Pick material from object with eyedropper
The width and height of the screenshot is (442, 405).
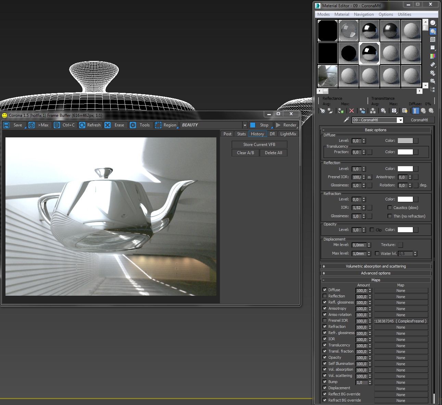click(x=346, y=120)
